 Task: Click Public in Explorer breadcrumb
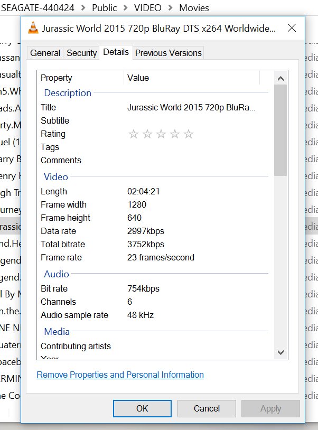105,8
